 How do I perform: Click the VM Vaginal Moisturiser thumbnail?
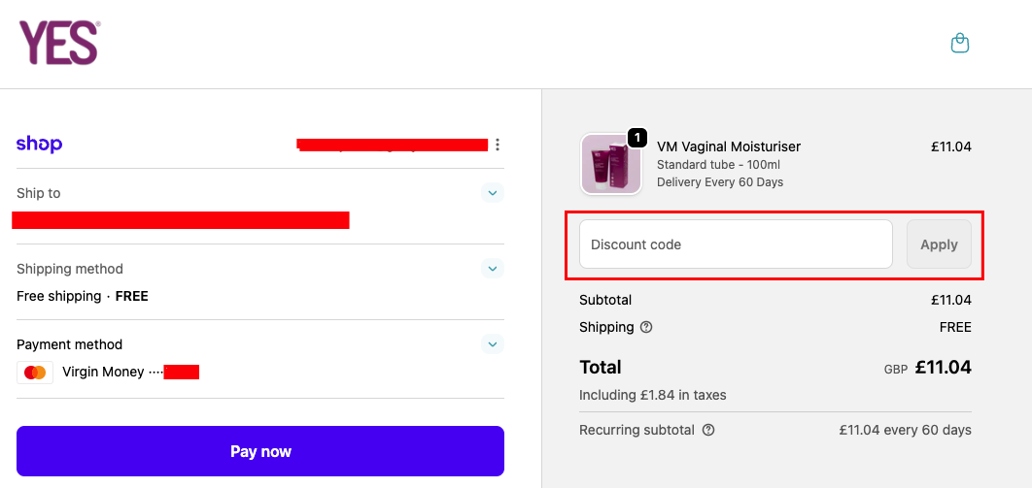click(x=611, y=164)
